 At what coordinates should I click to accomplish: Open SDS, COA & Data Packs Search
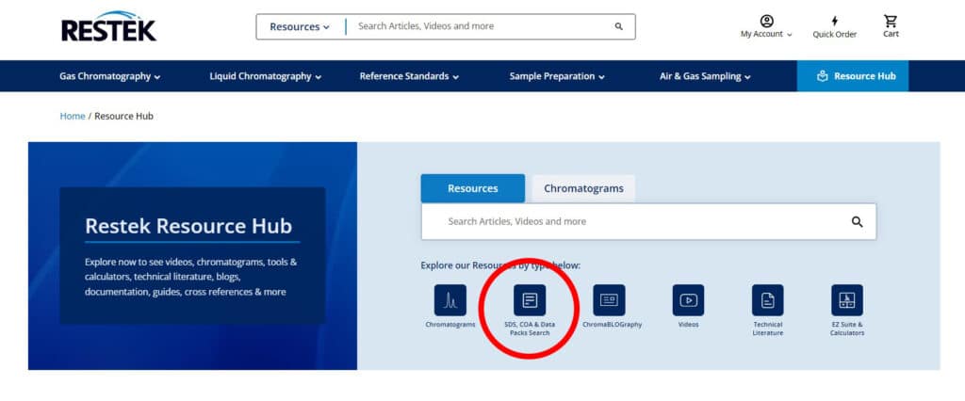(529, 300)
